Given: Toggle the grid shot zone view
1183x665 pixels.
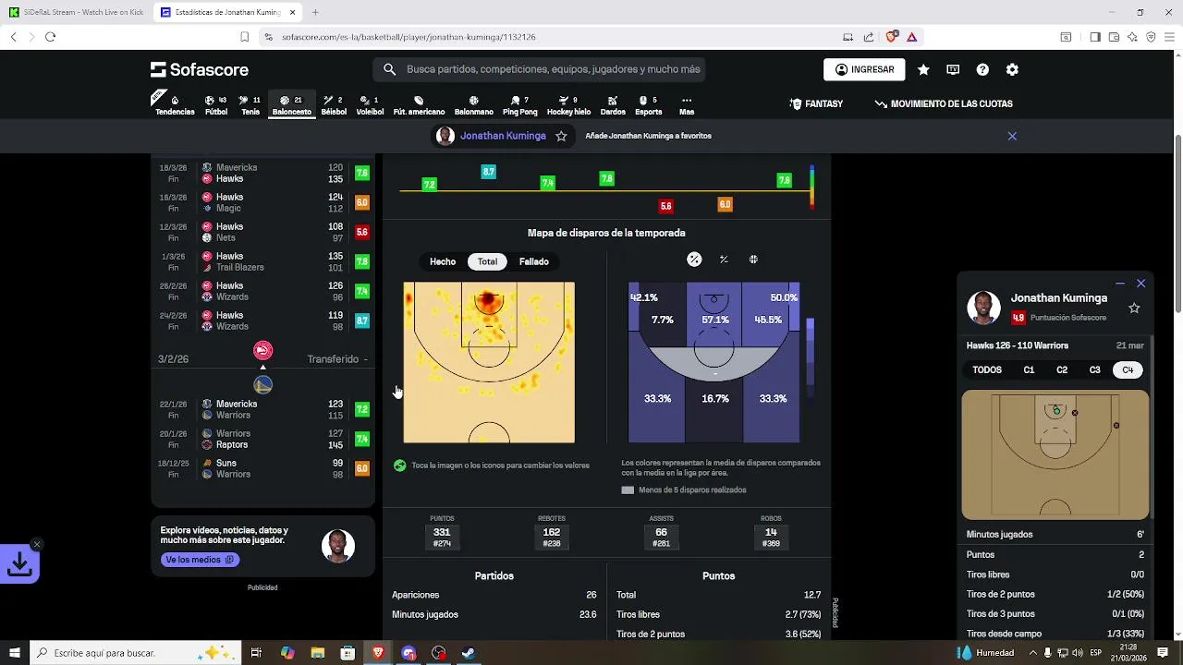Looking at the screenshot, I should pyautogui.click(x=753, y=260).
